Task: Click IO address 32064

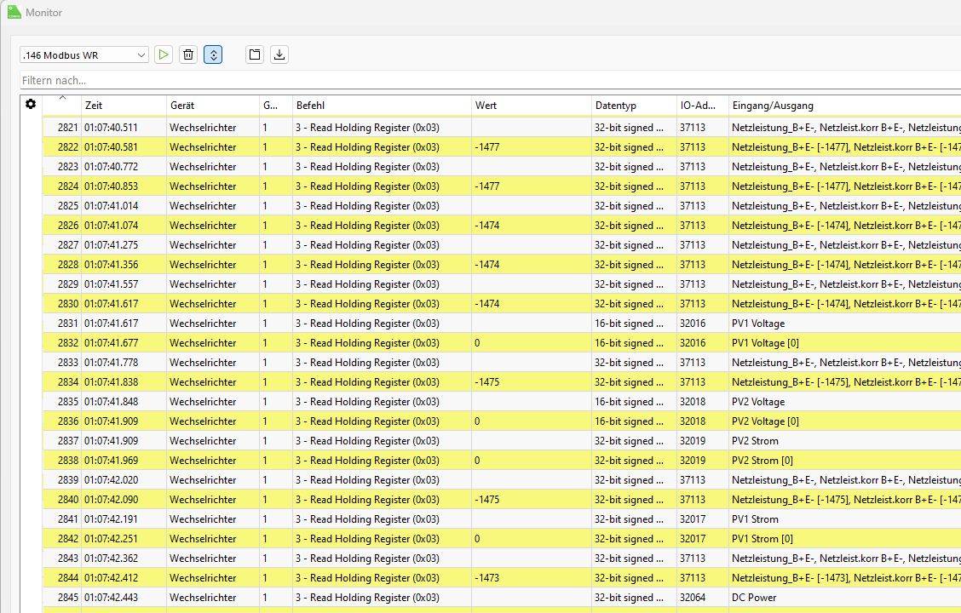Action: 693,598
